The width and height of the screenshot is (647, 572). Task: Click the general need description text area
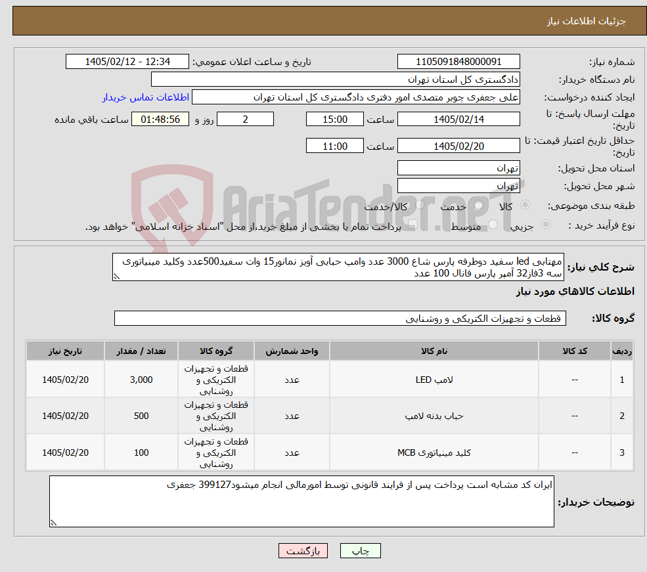click(338, 267)
